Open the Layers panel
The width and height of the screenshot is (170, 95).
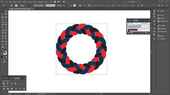(x=162, y=36)
